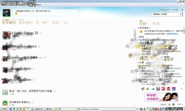Select the 相片 tab
This screenshot has width=185, height=111.
pos(45,23)
